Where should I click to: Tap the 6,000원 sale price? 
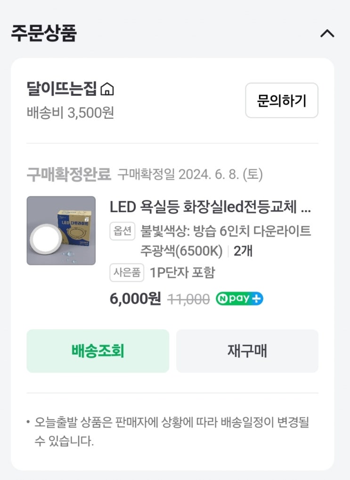tap(135, 299)
